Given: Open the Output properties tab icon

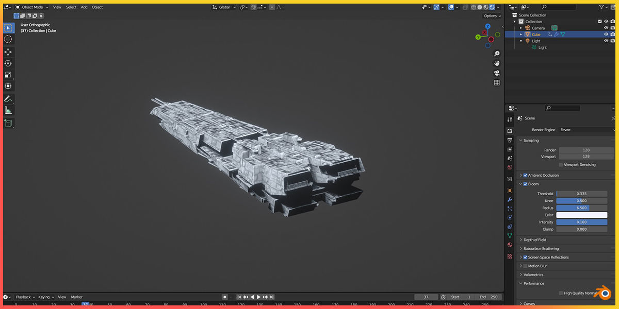Looking at the screenshot, I should (x=510, y=140).
